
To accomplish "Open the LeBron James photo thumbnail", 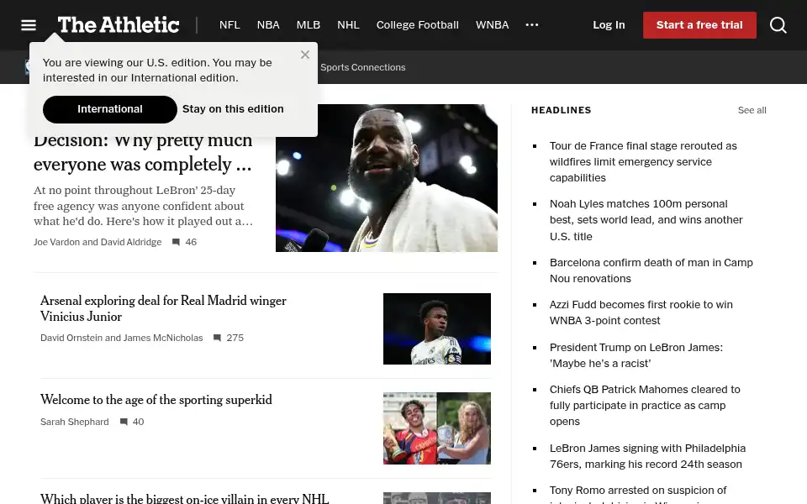I will click(x=387, y=178).
